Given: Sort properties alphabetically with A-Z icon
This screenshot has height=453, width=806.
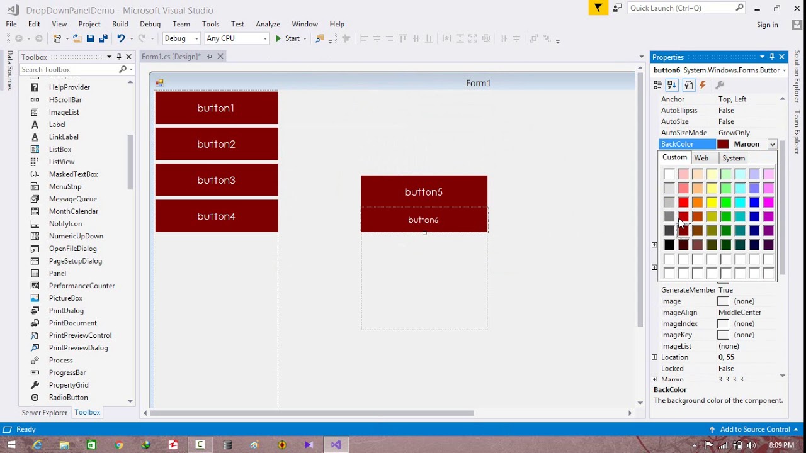Looking at the screenshot, I should [x=672, y=85].
